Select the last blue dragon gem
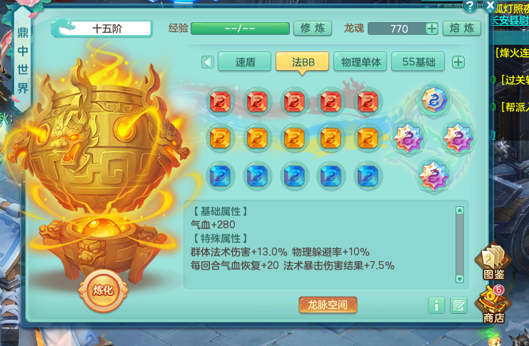 tap(368, 175)
